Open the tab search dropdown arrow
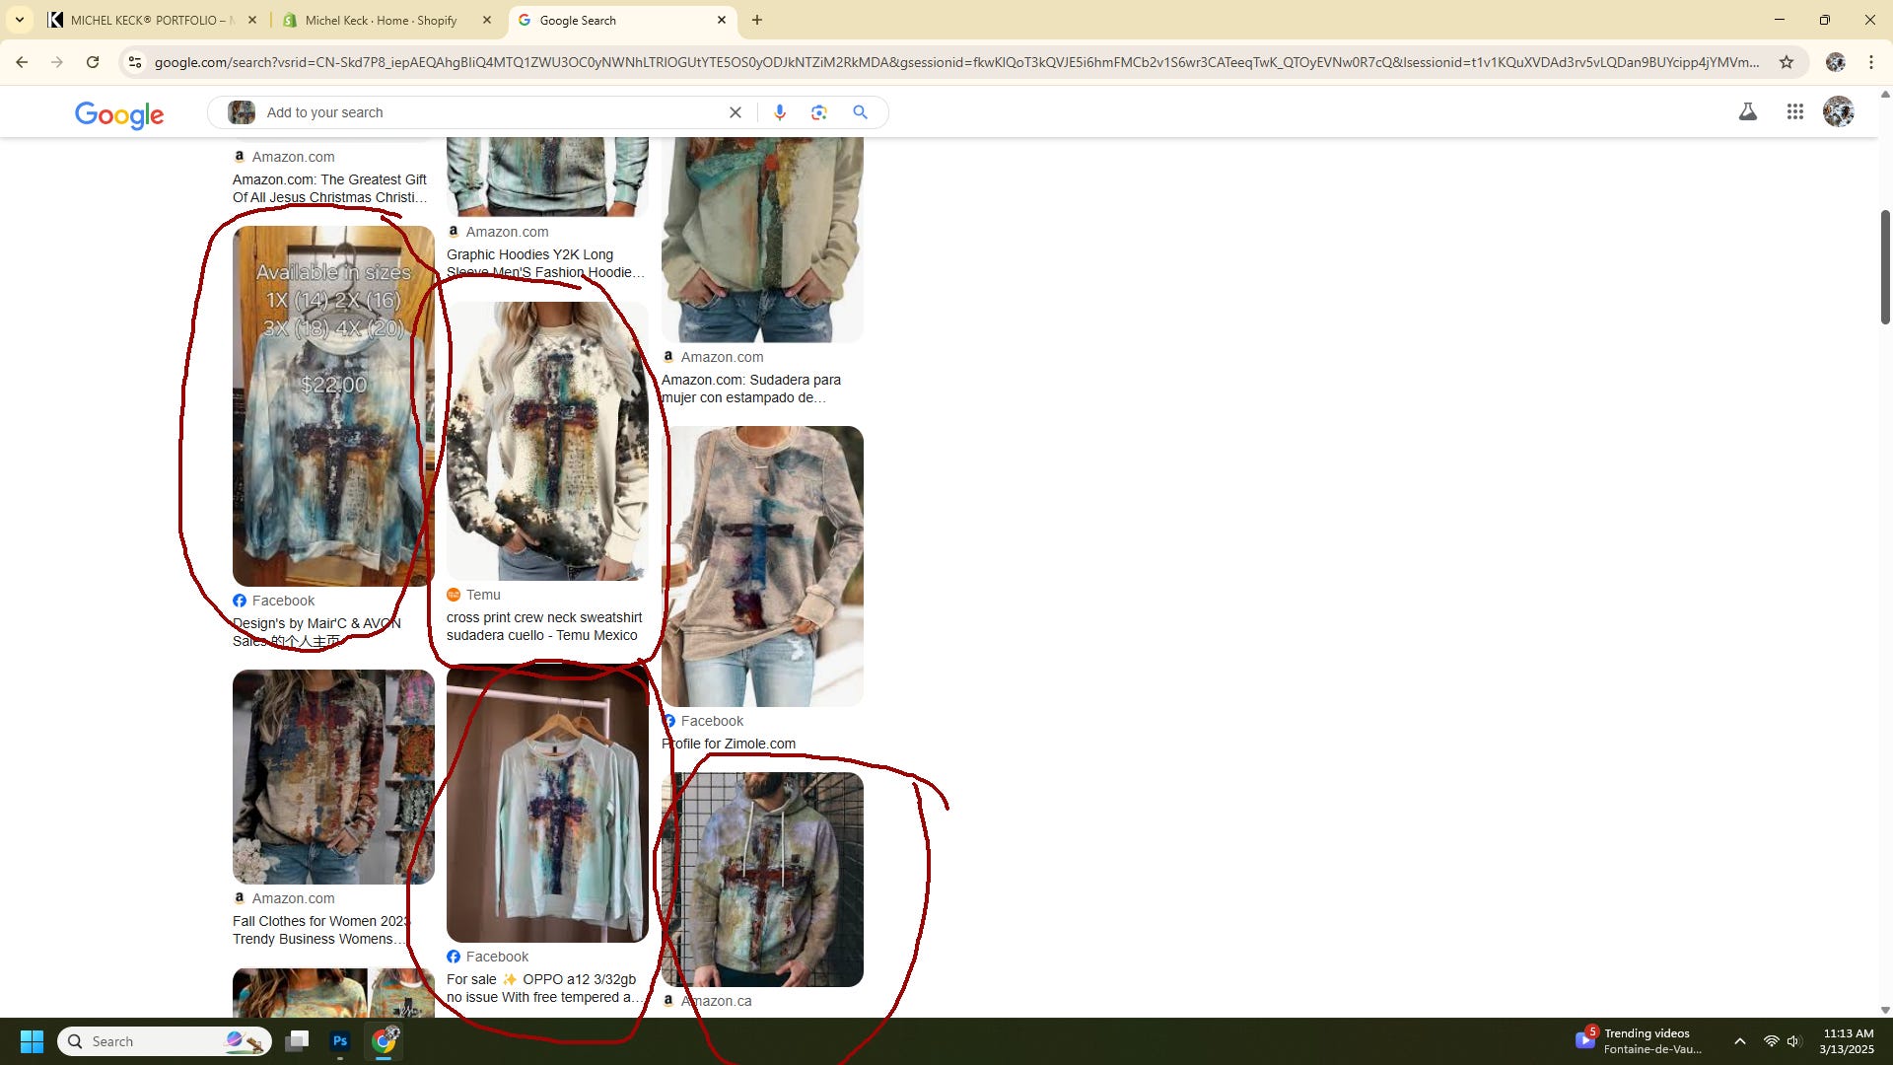 point(19,20)
